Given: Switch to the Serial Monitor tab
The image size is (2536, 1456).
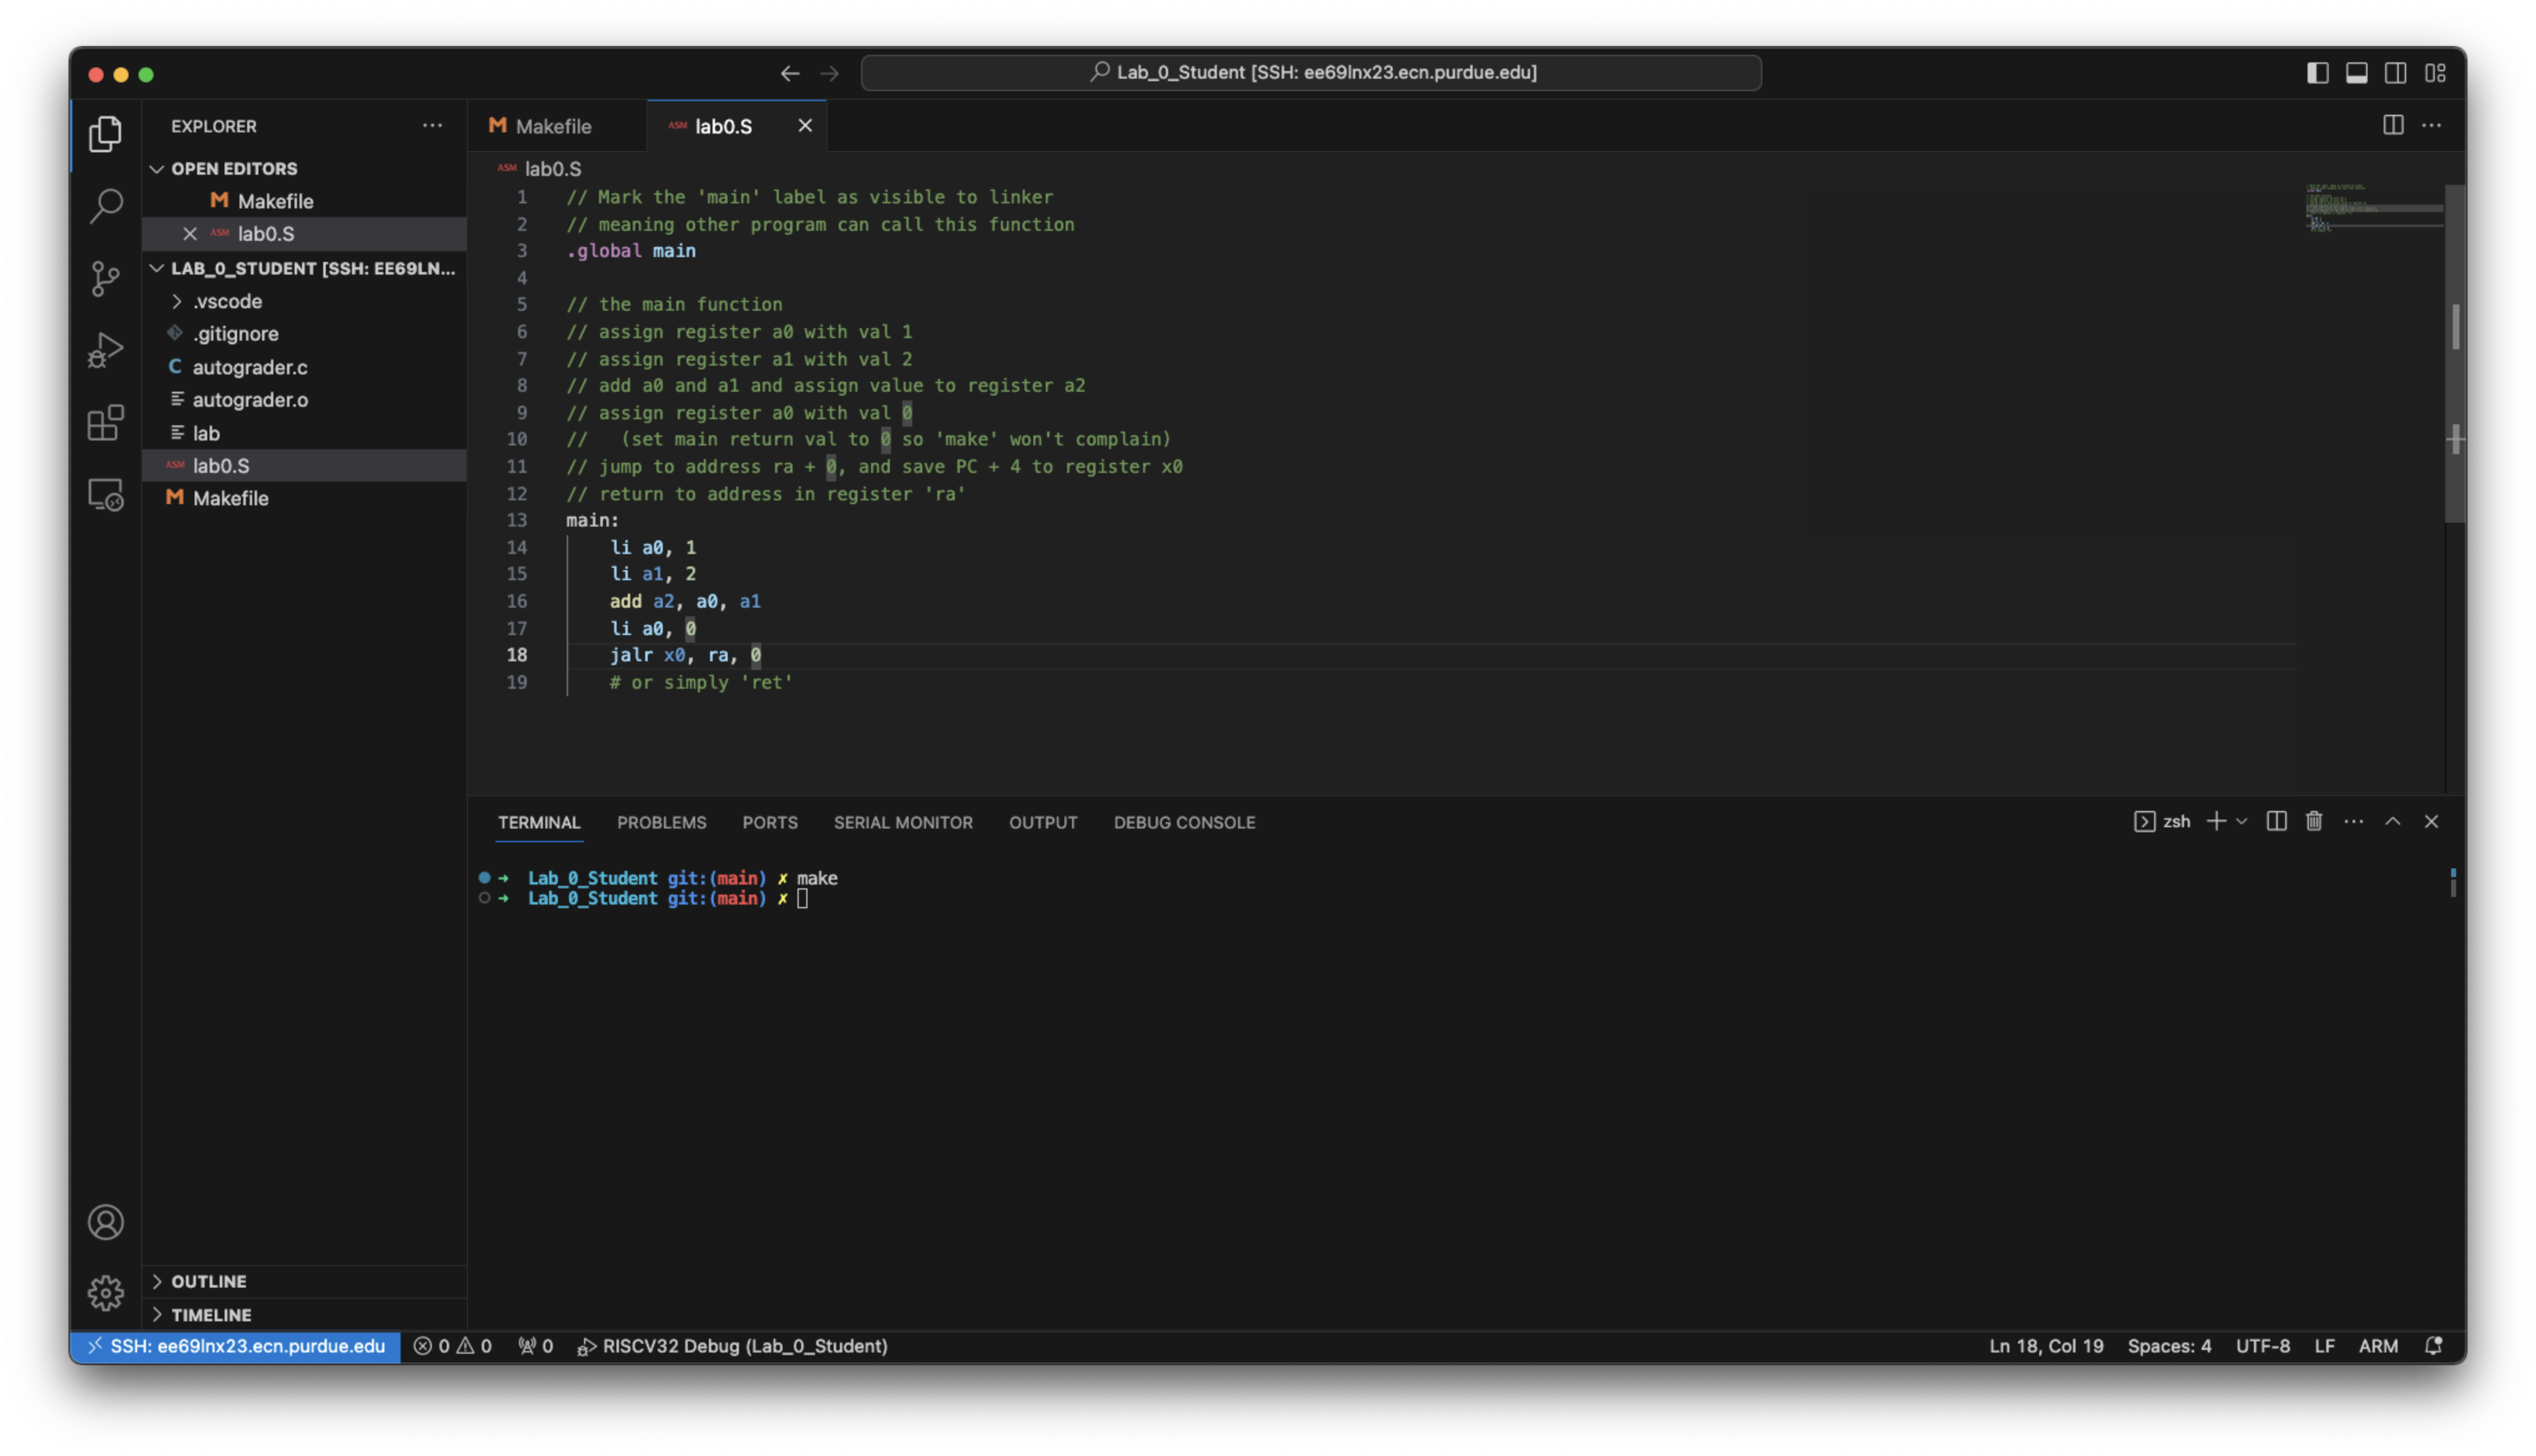Looking at the screenshot, I should point(902,822).
